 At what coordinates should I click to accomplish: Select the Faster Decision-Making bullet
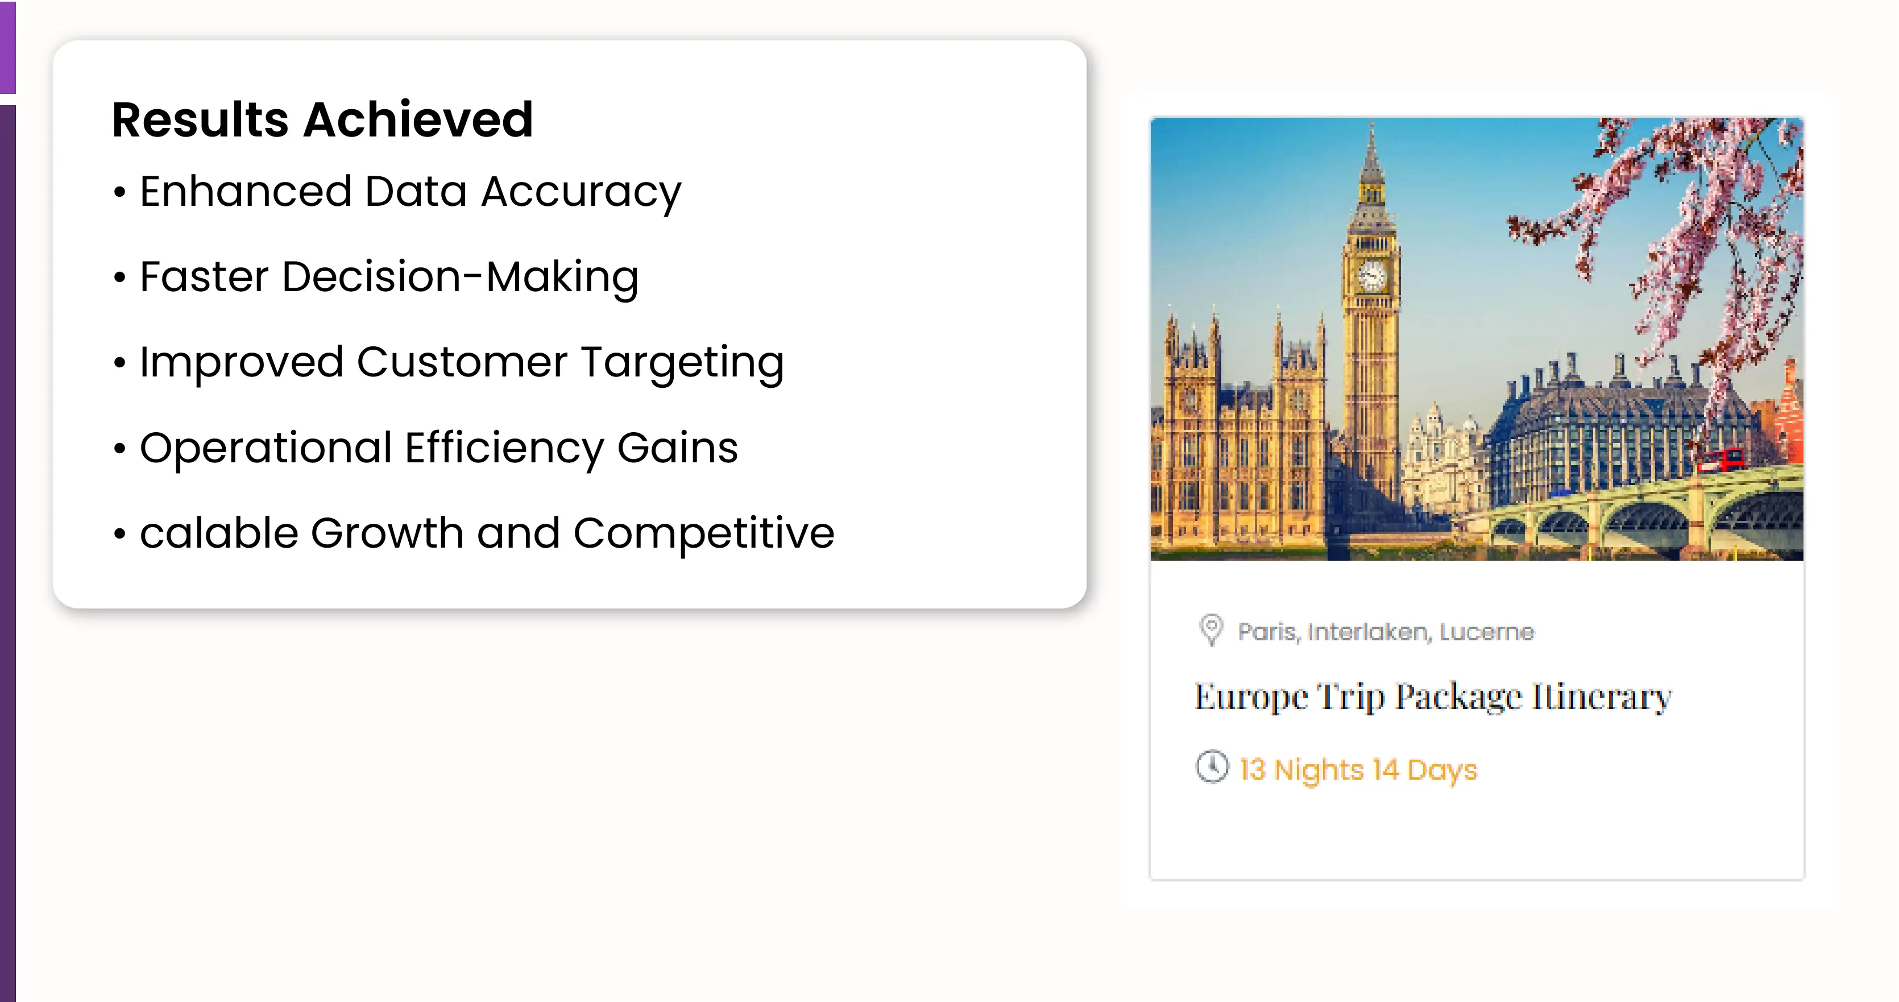[x=388, y=277]
